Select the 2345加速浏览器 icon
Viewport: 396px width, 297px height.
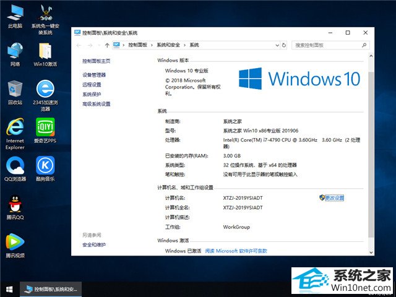click(x=45, y=95)
